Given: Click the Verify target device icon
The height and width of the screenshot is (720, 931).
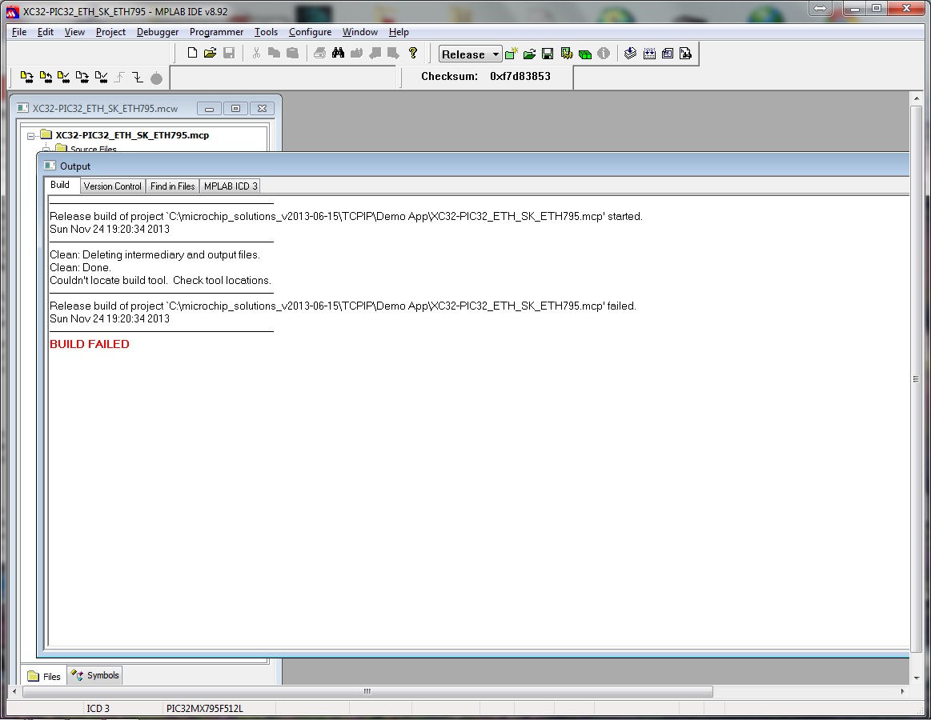Looking at the screenshot, I should coord(63,77).
